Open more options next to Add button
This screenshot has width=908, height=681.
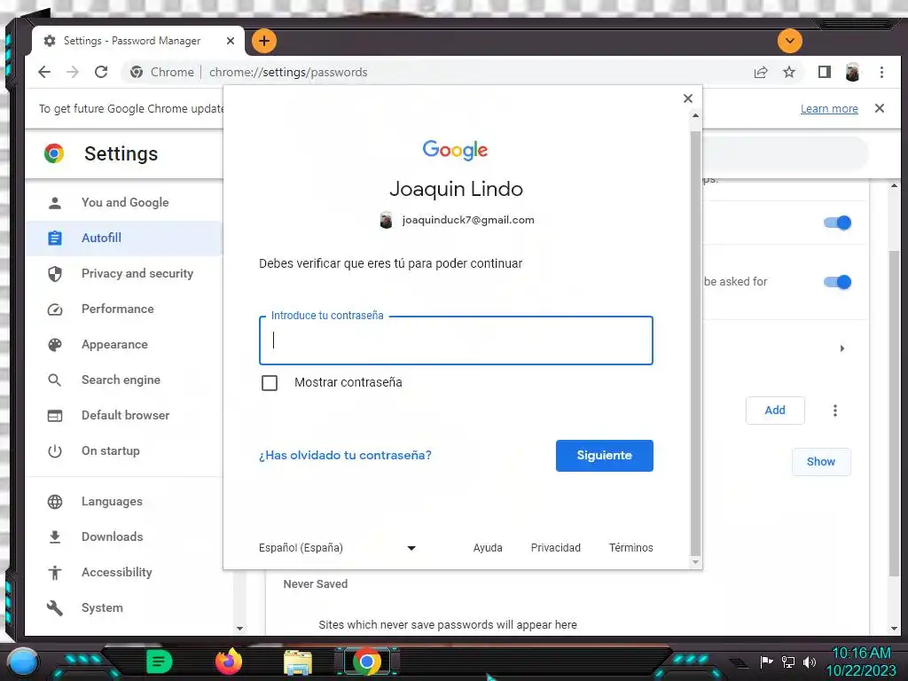[835, 411]
